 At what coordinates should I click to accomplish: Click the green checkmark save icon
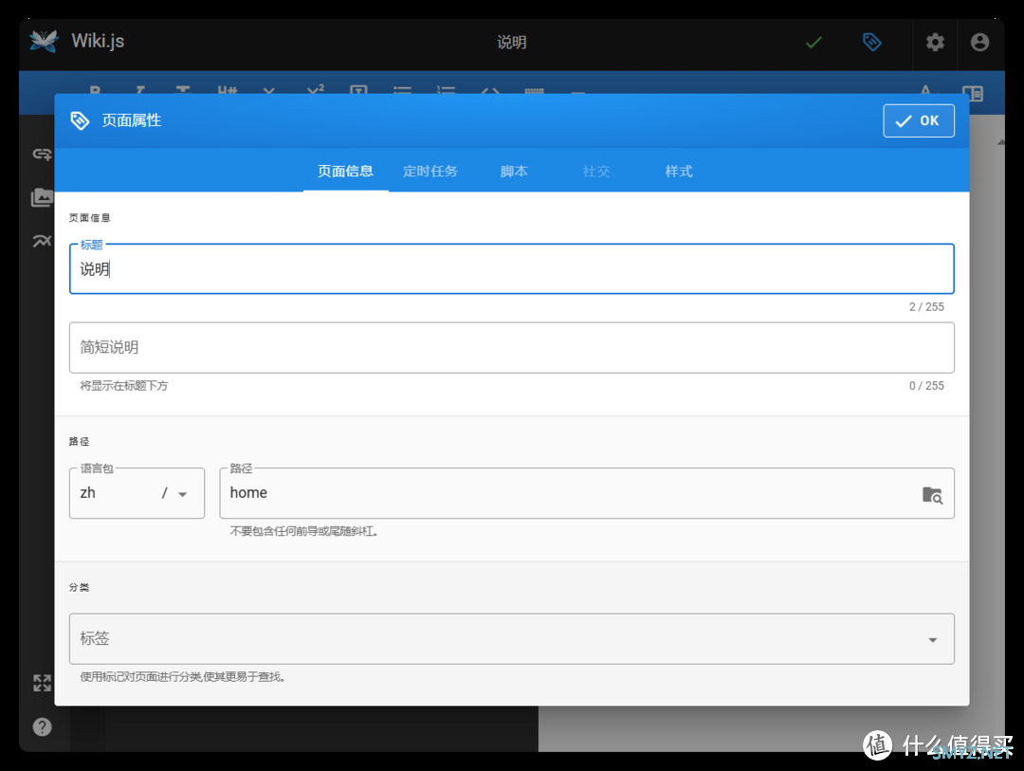(814, 43)
